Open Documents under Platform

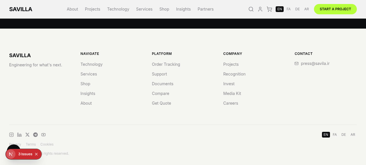point(162,84)
